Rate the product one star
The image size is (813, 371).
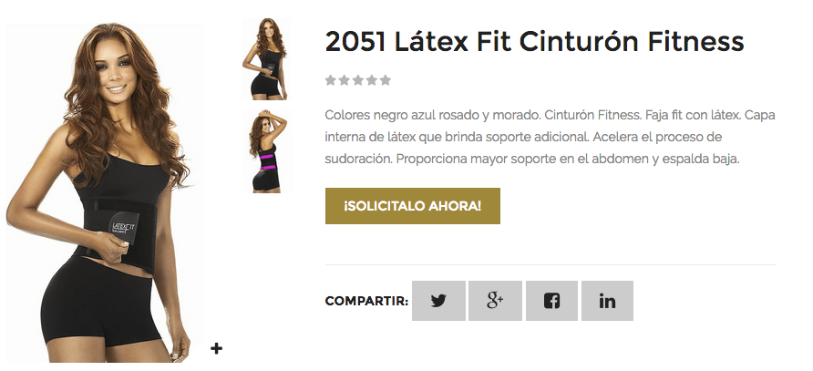click(x=330, y=80)
